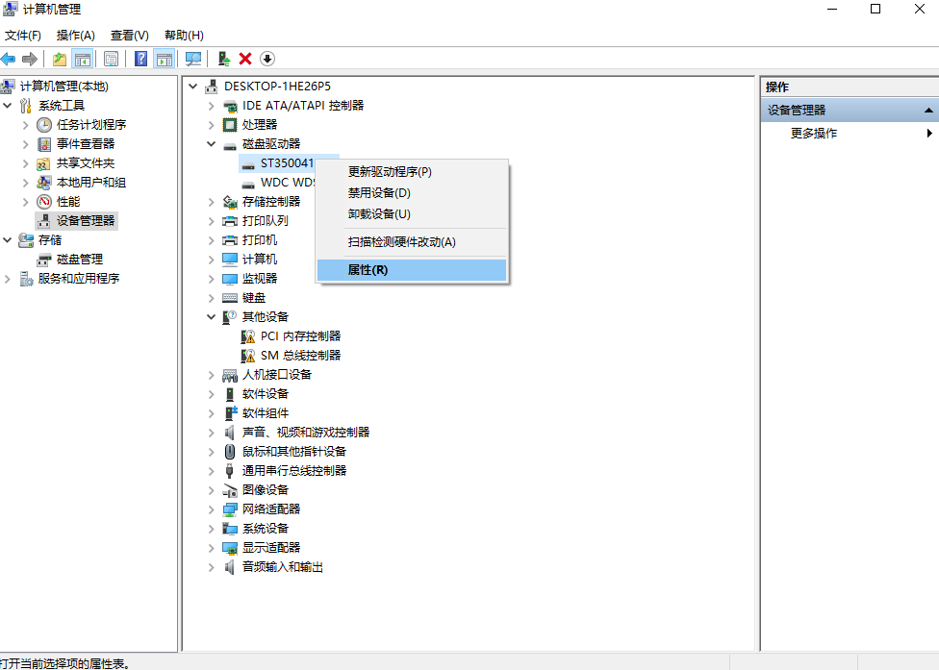Select the Scan for hardware changes toolbar icon

(x=193, y=59)
